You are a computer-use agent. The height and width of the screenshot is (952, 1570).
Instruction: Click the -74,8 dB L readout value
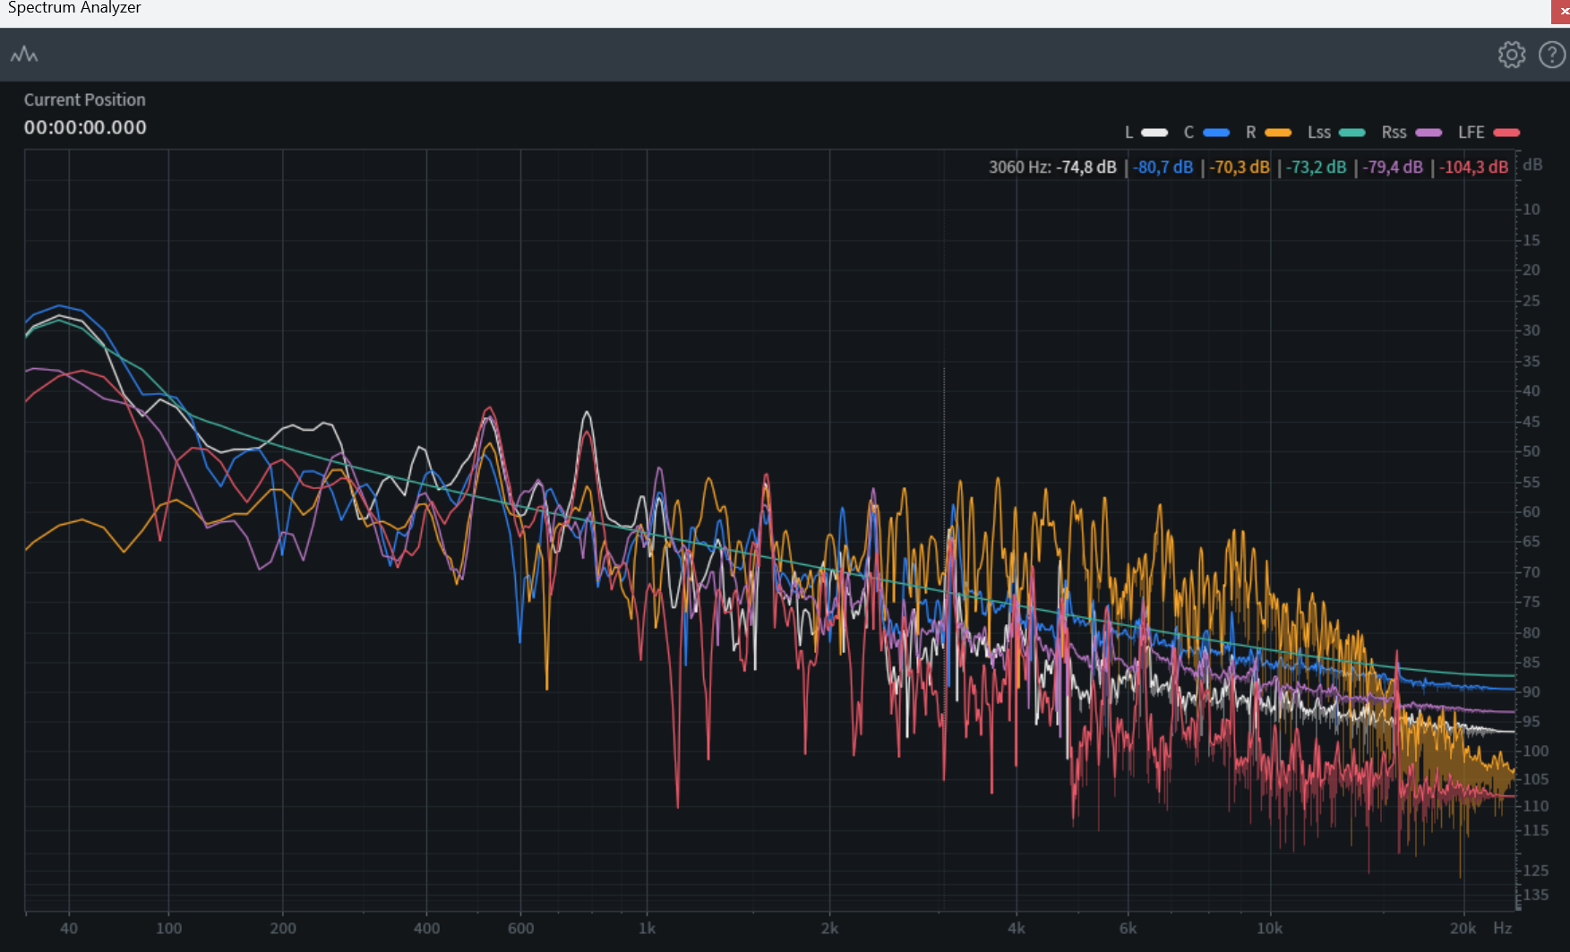[1086, 167]
